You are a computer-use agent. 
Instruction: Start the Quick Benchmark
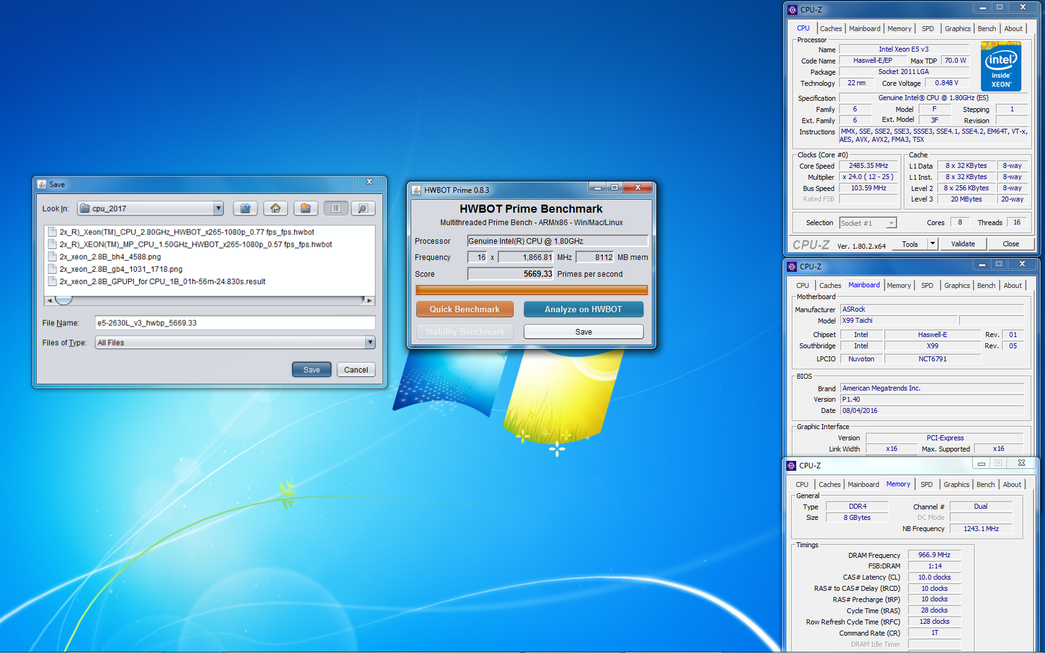pos(465,309)
